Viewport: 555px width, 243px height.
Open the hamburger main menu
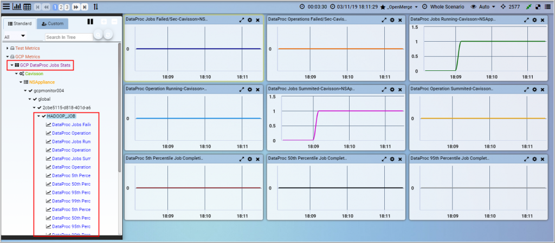(x=7, y=6)
